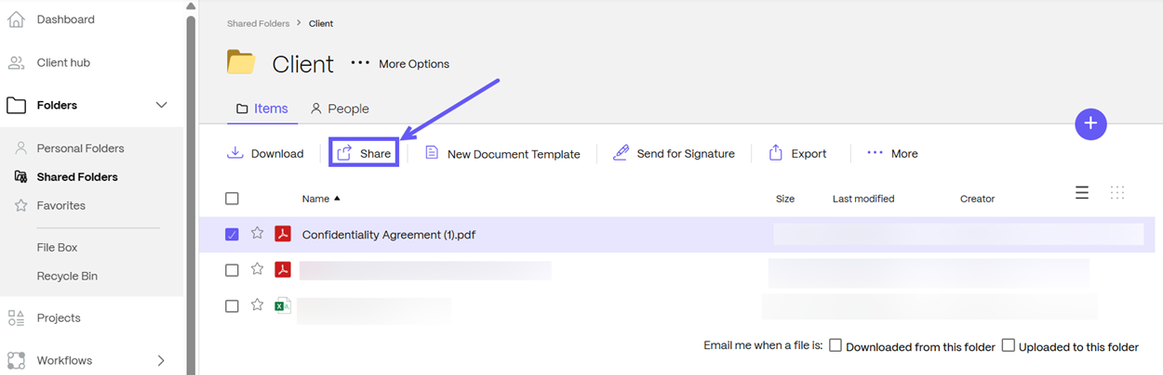Open Personal Folders in the sidebar
Viewport: 1163px width, 375px height.
80,149
